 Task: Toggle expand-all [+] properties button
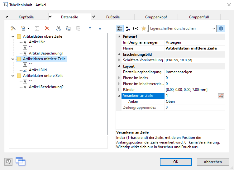[x=136, y=29]
